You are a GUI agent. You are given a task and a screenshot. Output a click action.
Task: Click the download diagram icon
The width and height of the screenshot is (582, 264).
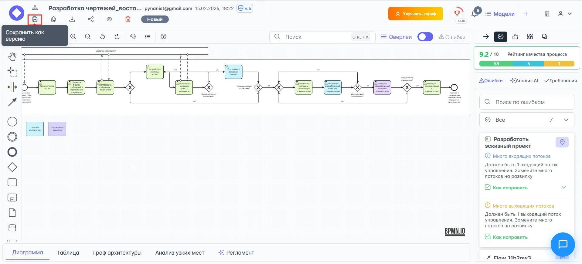[72, 19]
